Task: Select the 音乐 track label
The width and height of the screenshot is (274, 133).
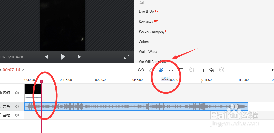Action: [6, 107]
